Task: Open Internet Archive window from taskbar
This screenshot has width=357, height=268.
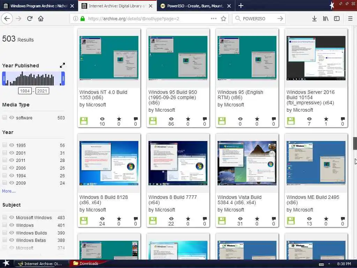Action: pyautogui.click(x=41, y=264)
